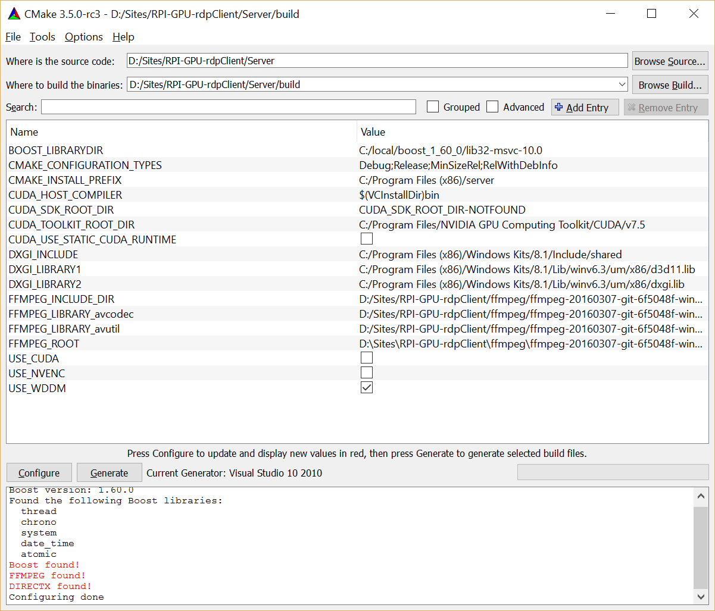Click the Configure button
The width and height of the screenshot is (715, 611).
(39, 473)
